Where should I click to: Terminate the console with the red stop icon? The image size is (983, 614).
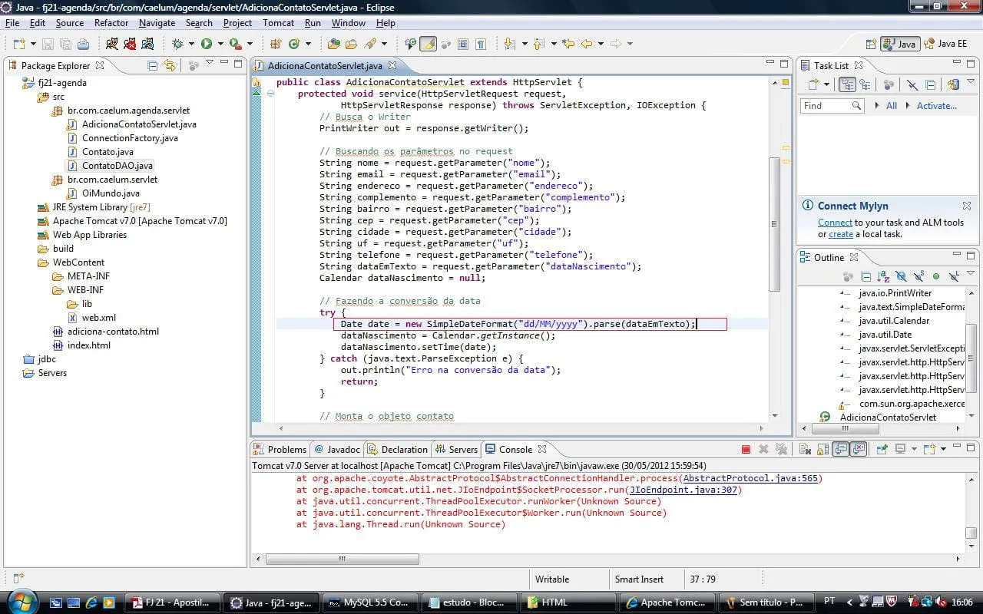click(x=746, y=449)
